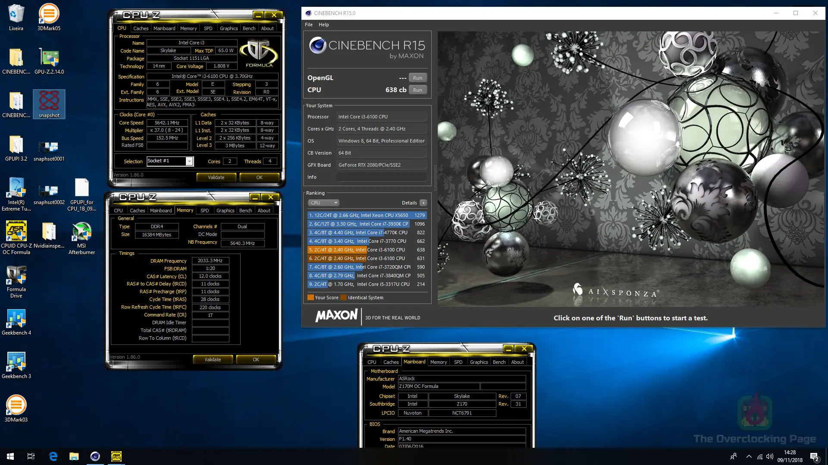This screenshot has height=465, width=828.
Task: Click OK in top CPU-Z window
Action: click(259, 177)
